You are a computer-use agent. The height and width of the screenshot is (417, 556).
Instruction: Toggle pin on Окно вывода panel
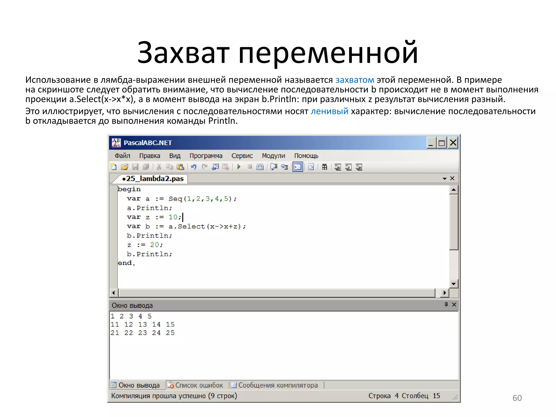click(446, 305)
